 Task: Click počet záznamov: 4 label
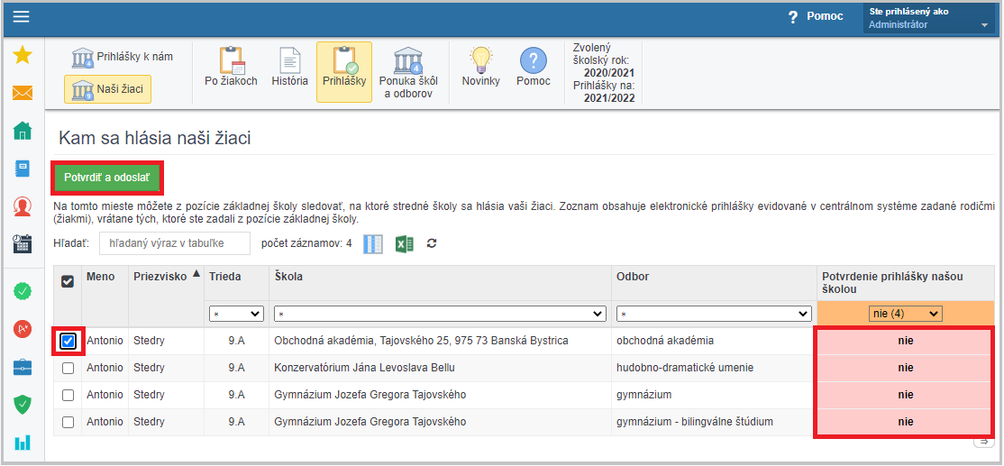coord(306,244)
